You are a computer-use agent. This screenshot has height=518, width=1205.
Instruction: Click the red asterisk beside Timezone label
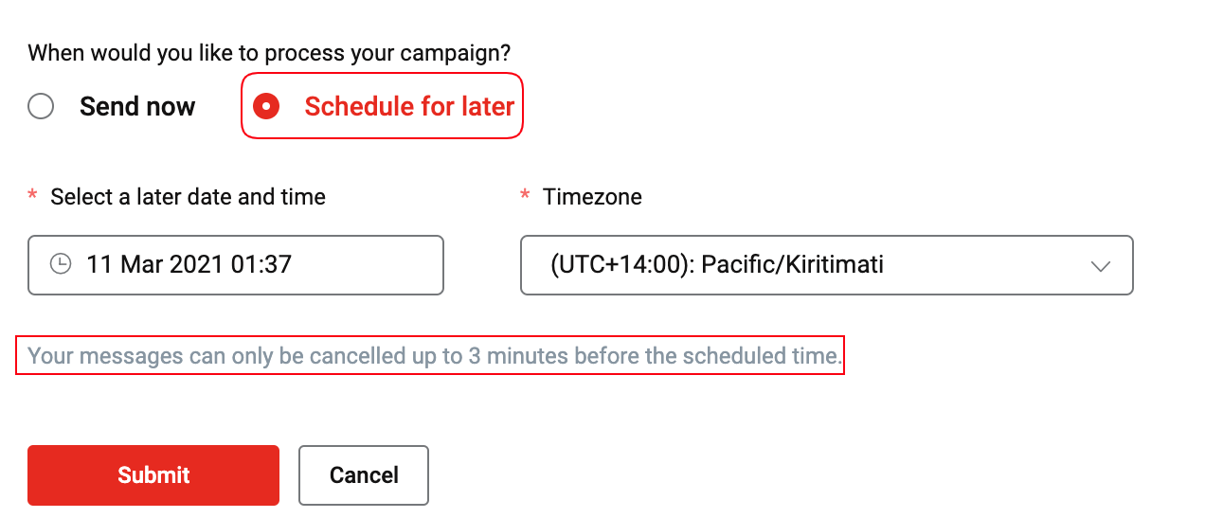coord(525,196)
